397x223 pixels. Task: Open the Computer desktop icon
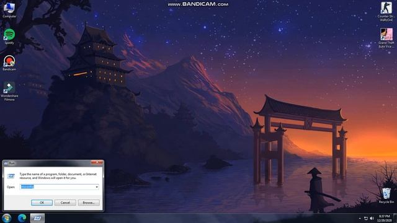click(x=9, y=10)
